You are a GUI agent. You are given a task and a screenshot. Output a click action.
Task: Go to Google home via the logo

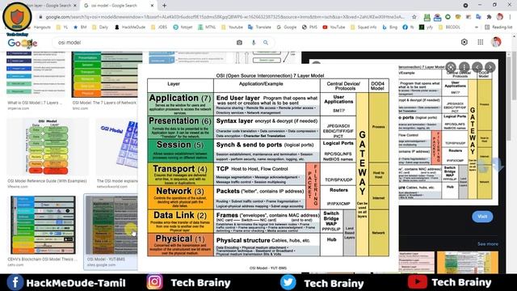23,43
